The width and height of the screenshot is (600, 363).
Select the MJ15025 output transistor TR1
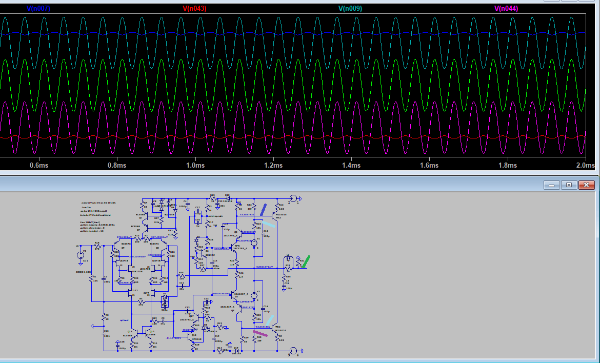275,216
